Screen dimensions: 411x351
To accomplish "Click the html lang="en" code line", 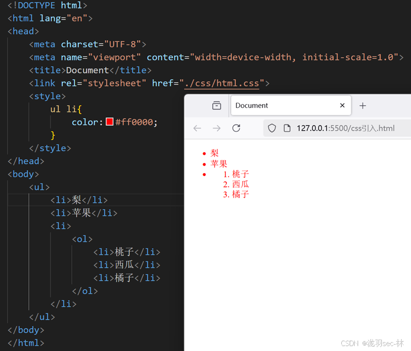I will (50, 18).
